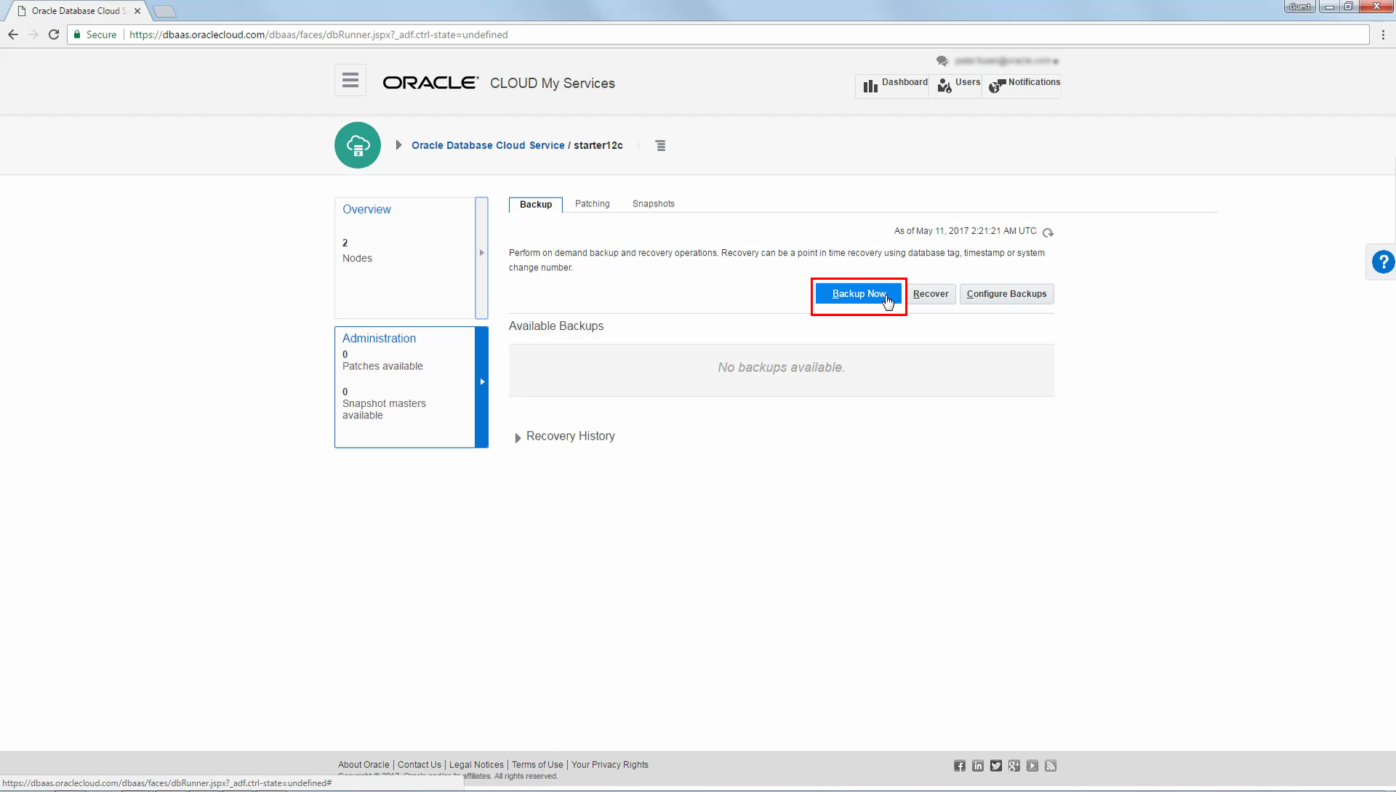Click the chat bubble icon near username

(942, 61)
